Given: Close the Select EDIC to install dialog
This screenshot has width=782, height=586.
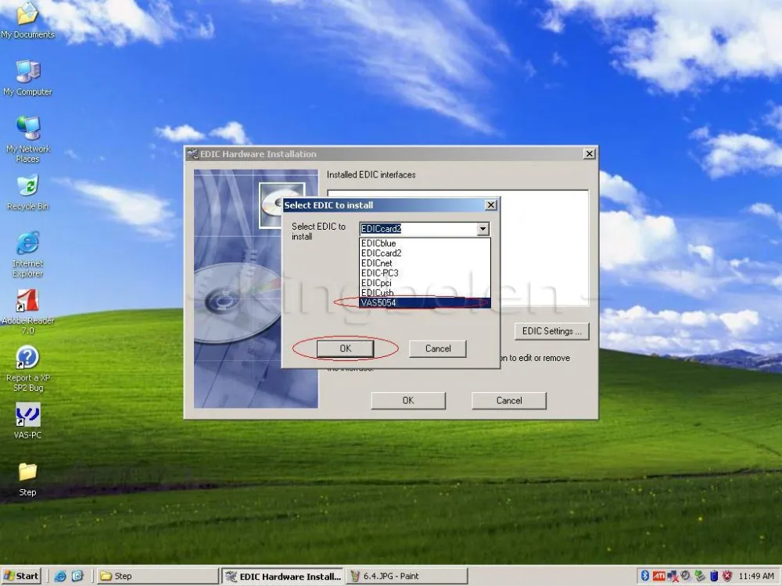Looking at the screenshot, I should [x=491, y=205].
